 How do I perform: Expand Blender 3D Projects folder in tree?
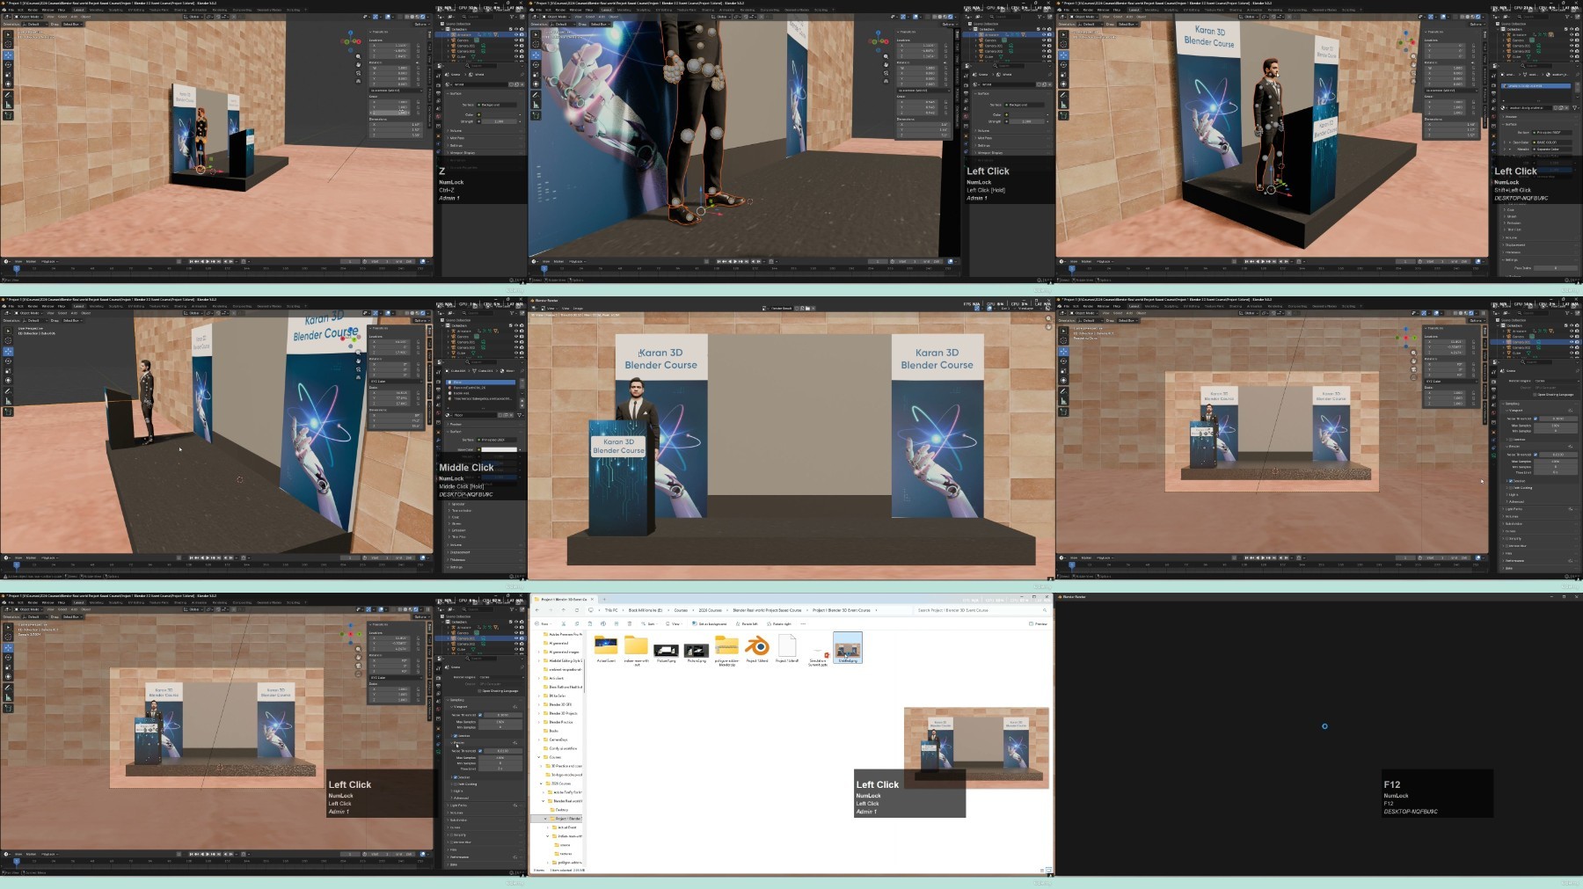[x=539, y=713]
